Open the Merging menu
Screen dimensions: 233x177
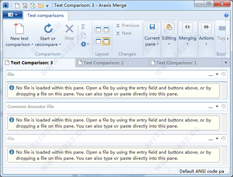click(188, 39)
